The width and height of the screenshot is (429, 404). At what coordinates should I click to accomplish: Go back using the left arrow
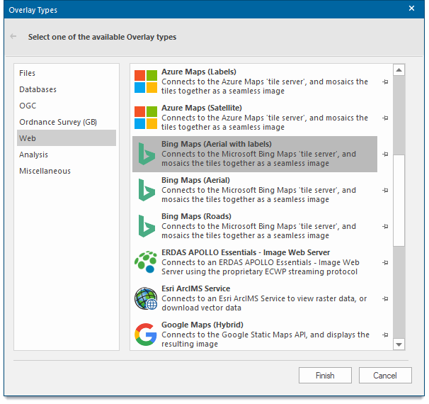click(x=13, y=36)
